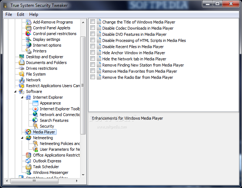Click the Media Player icon in tree
Image resolution: width=242 pixels, height=188 pixels.
click(x=29, y=132)
